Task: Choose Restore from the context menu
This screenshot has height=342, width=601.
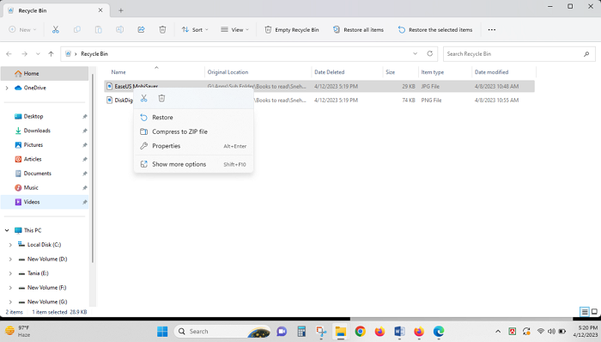Action: point(193,118)
